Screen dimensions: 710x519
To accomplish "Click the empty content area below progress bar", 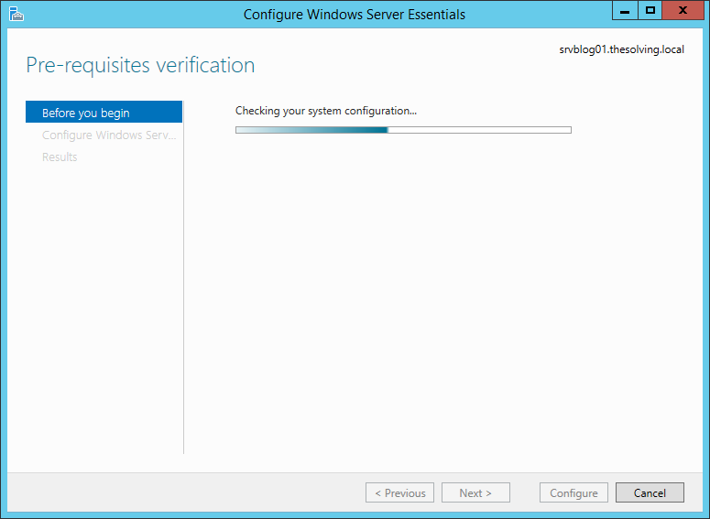I will click(x=440, y=293).
